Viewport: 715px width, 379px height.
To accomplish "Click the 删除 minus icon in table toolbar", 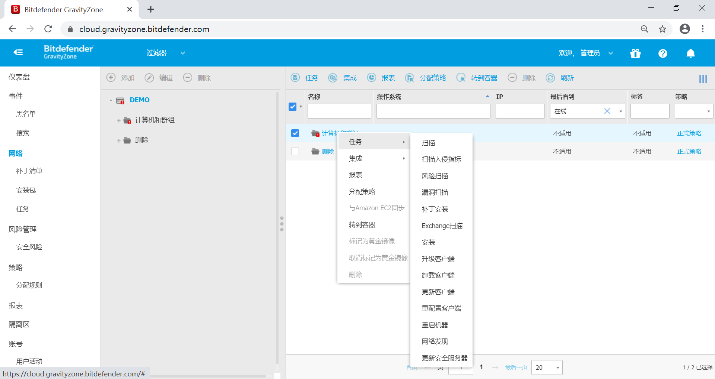I will point(512,78).
